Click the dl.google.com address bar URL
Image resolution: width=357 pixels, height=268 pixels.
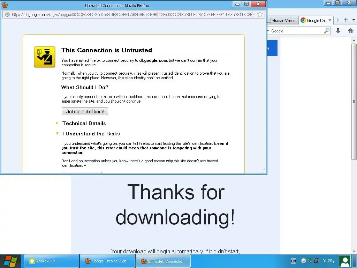click(134, 15)
